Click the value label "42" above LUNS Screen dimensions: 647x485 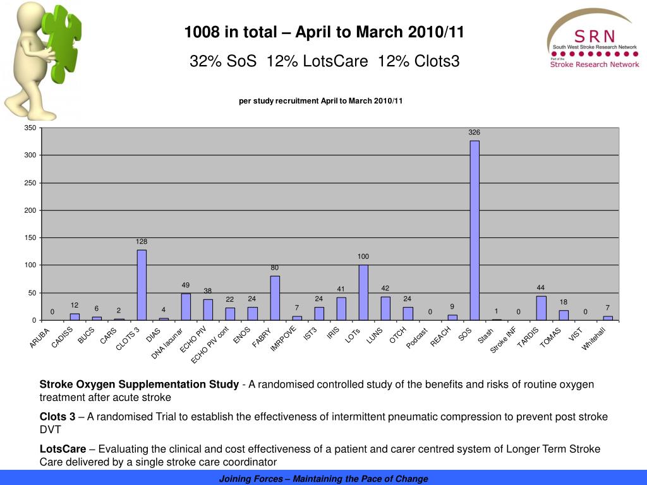[385, 288]
